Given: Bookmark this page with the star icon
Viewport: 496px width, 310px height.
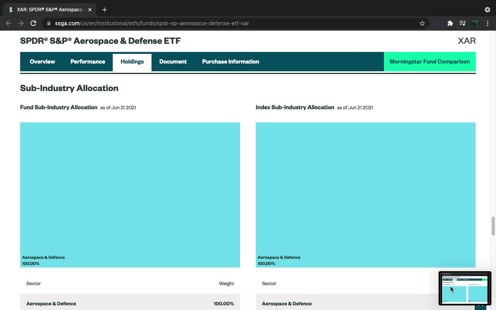Looking at the screenshot, I should tap(422, 23).
